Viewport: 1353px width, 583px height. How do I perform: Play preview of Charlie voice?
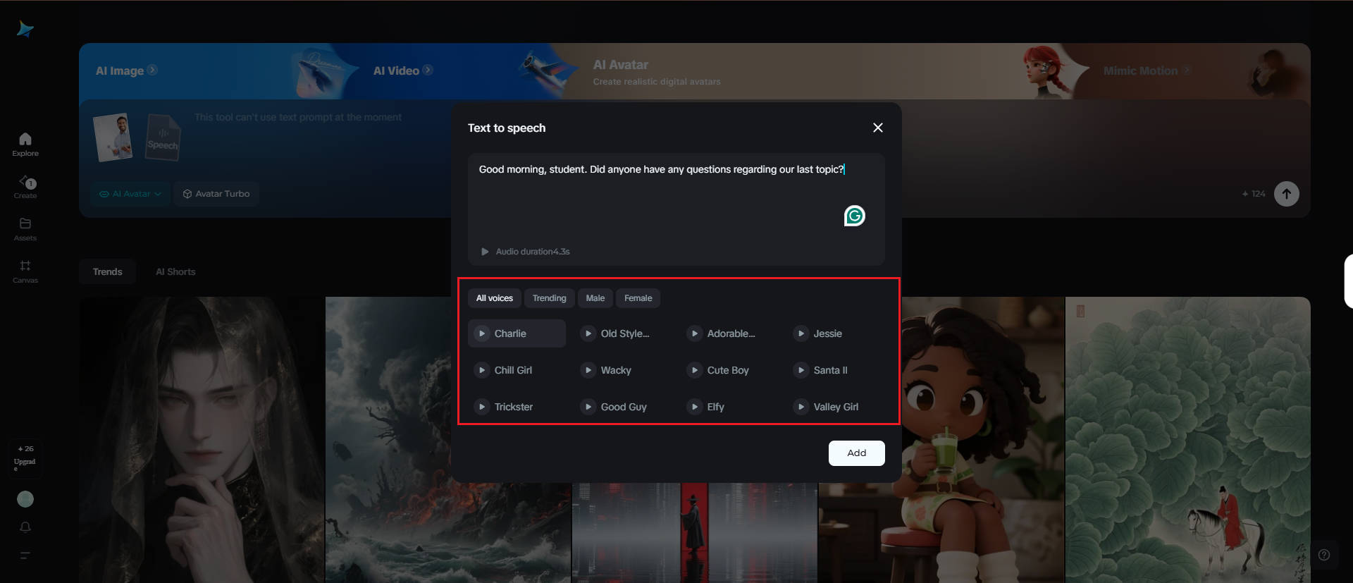pyautogui.click(x=482, y=333)
